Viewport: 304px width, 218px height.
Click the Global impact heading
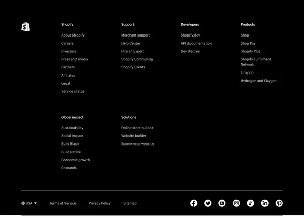72,117
